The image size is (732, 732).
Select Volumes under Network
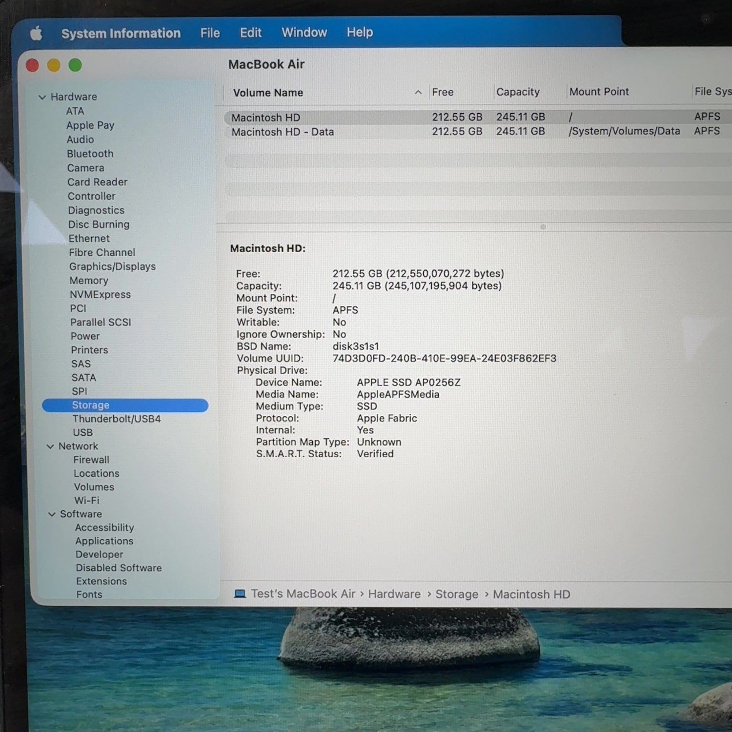click(94, 488)
